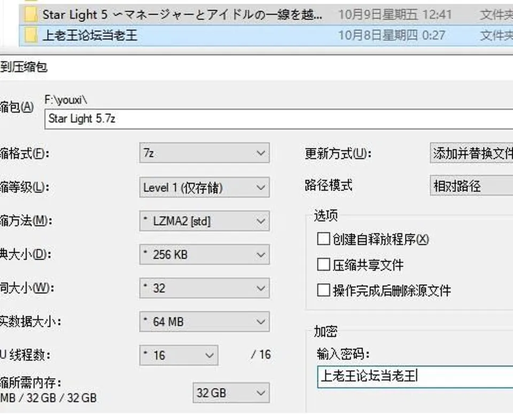
Task: Click the 更新方式(U) label
Action: coord(338,153)
